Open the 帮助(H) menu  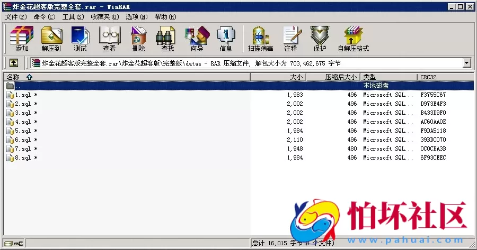[165, 17]
